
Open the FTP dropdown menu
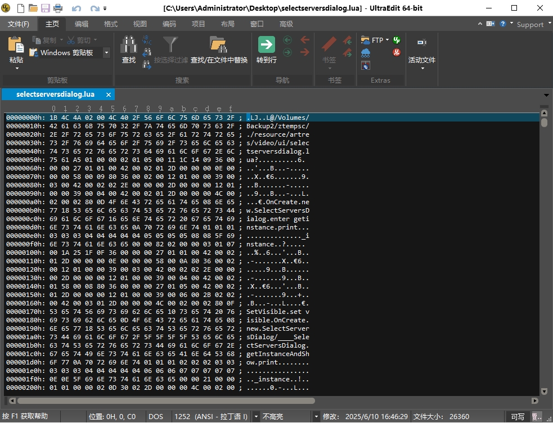tap(387, 40)
